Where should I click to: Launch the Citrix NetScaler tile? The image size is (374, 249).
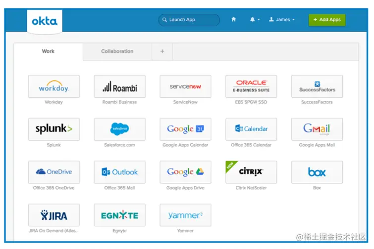coord(251,172)
